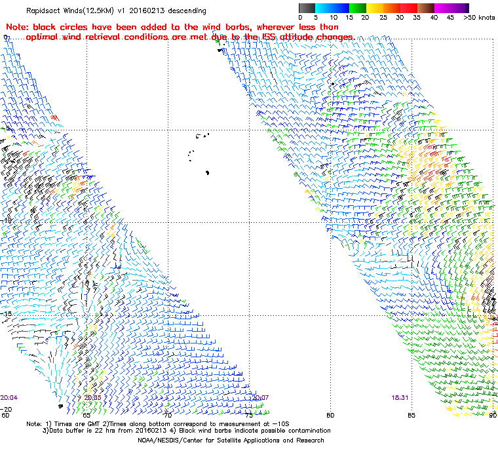Click the gray 0–5 knots legend segment
The image size is (498, 451).
pyautogui.click(x=307, y=8)
